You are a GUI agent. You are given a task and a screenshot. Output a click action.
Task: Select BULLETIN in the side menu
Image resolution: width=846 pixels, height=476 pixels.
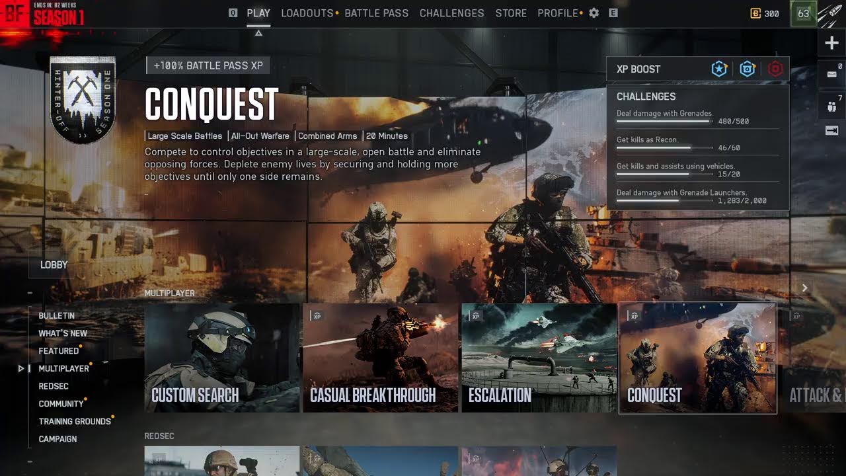[x=56, y=316]
